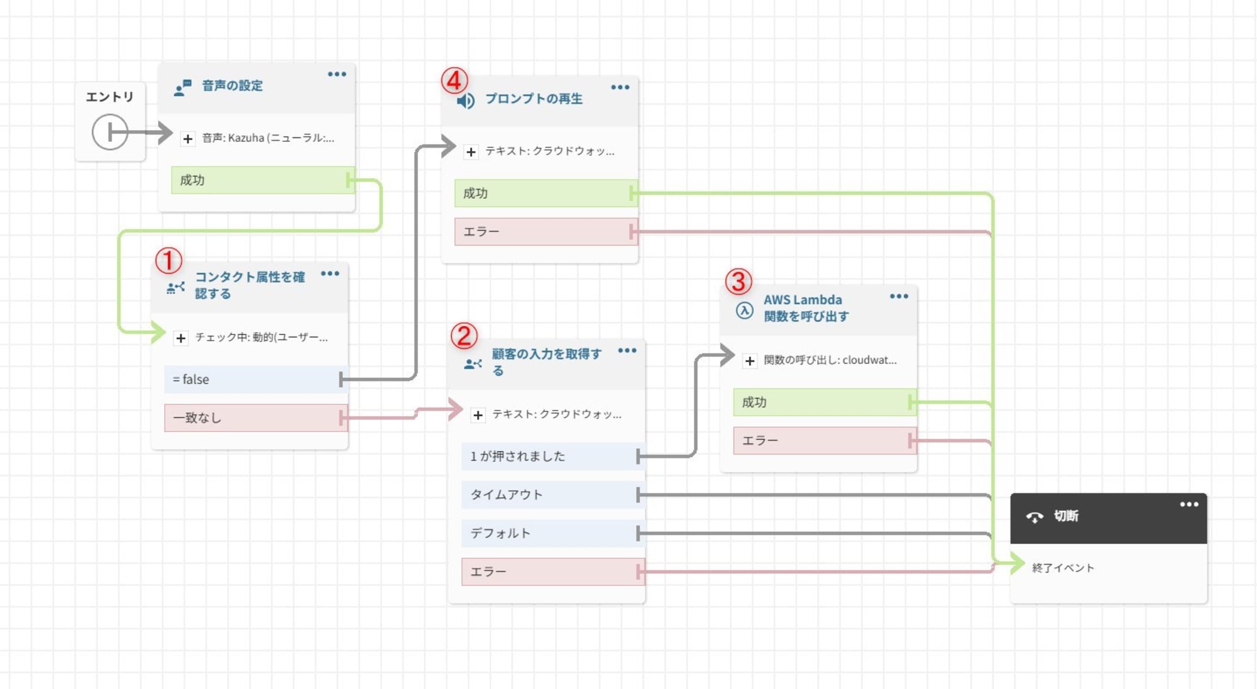Select the エラー branch of AWS Lambda block
Screen dimensions: 1257x689
(x=825, y=441)
